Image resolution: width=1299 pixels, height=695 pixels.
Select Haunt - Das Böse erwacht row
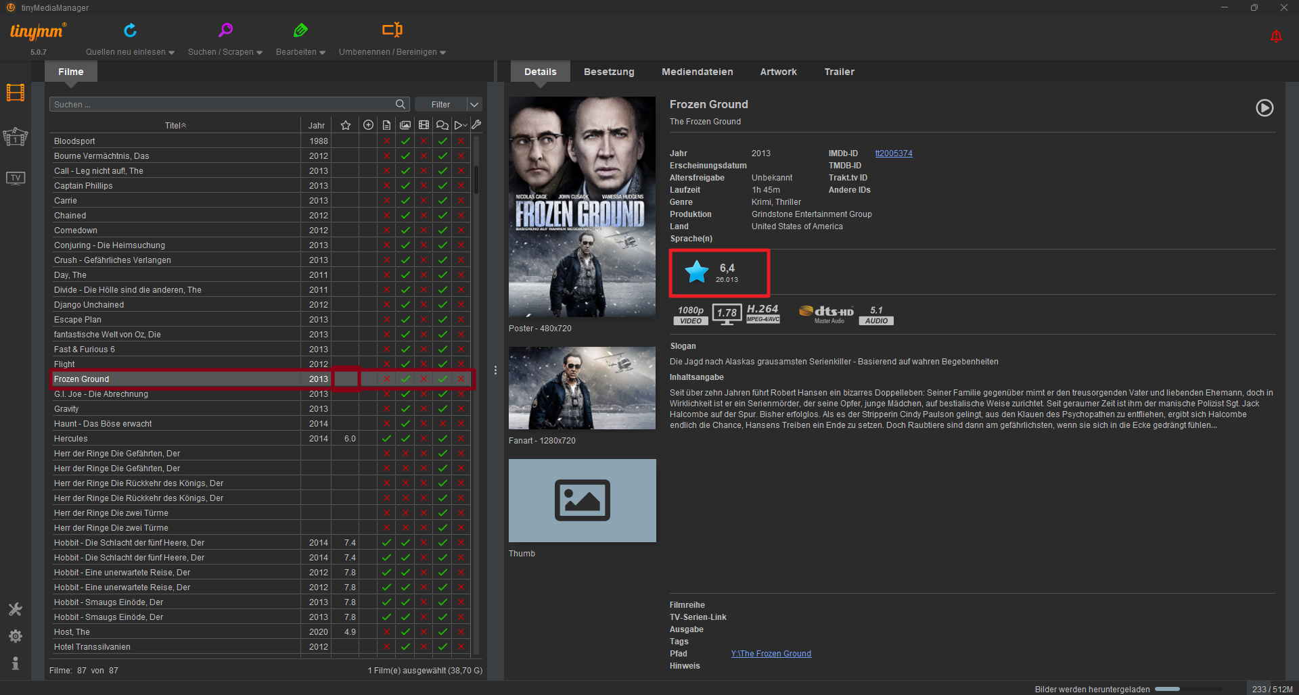click(x=260, y=423)
